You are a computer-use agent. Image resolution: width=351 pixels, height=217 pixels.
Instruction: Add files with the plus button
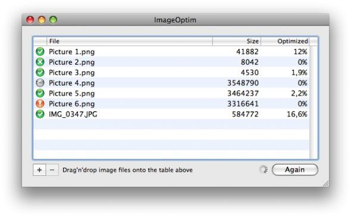39,170
